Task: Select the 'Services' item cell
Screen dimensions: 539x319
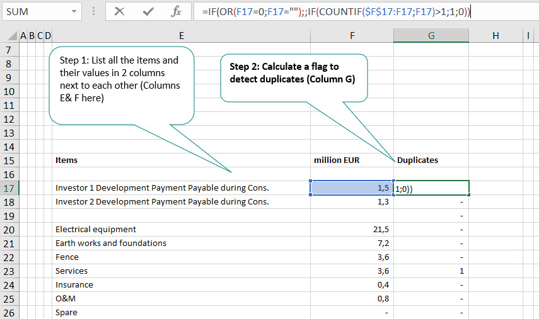Action: coord(181,271)
